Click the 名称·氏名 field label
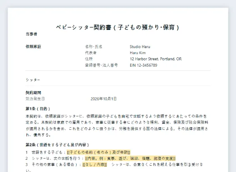 coord(94,46)
